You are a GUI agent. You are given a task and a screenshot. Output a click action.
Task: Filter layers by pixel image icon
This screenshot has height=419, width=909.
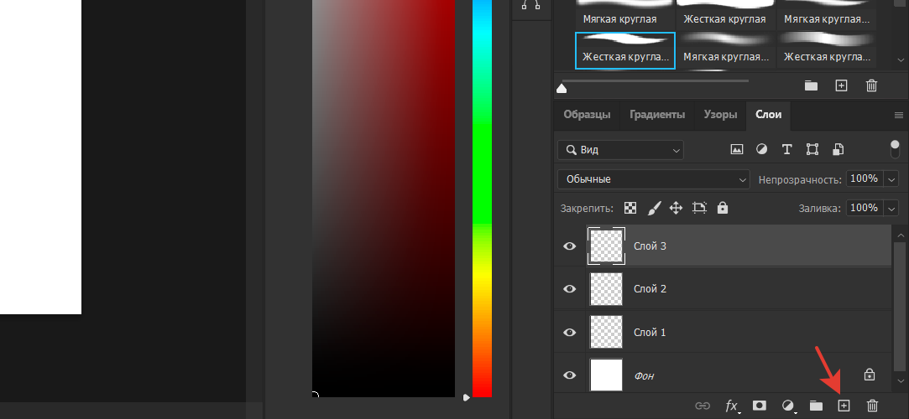pos(737,149)
